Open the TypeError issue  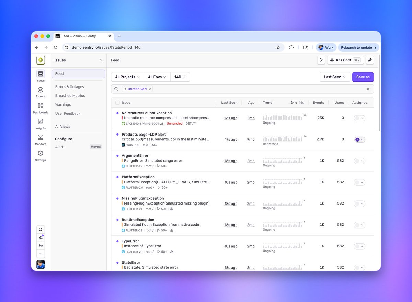coord(130,241)
